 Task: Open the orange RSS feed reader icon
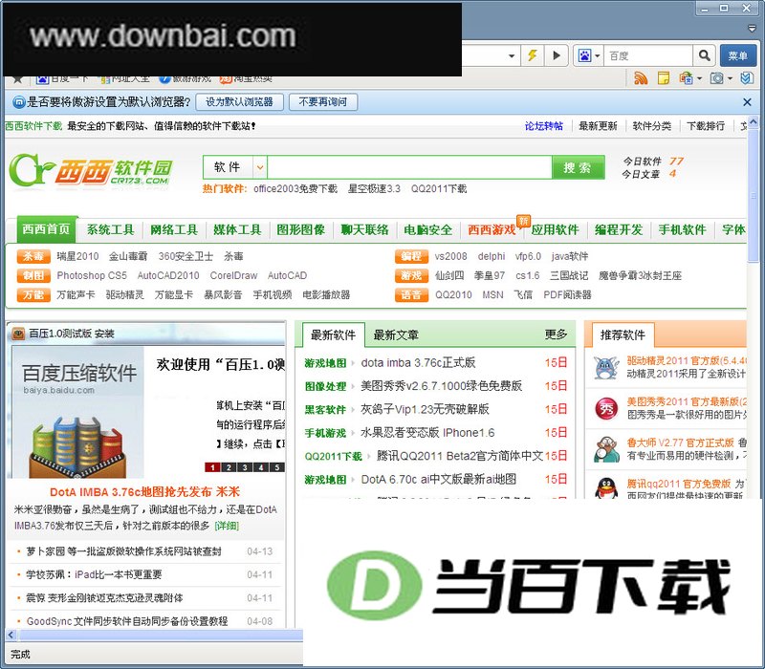coord(641,78)
